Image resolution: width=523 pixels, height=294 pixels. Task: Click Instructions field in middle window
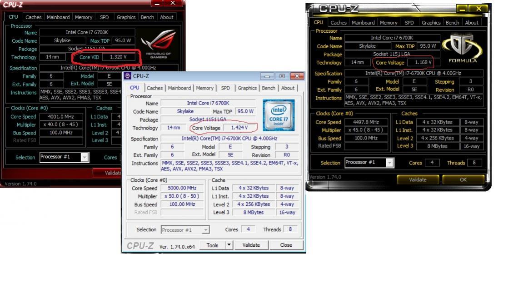tap(230, 166)
